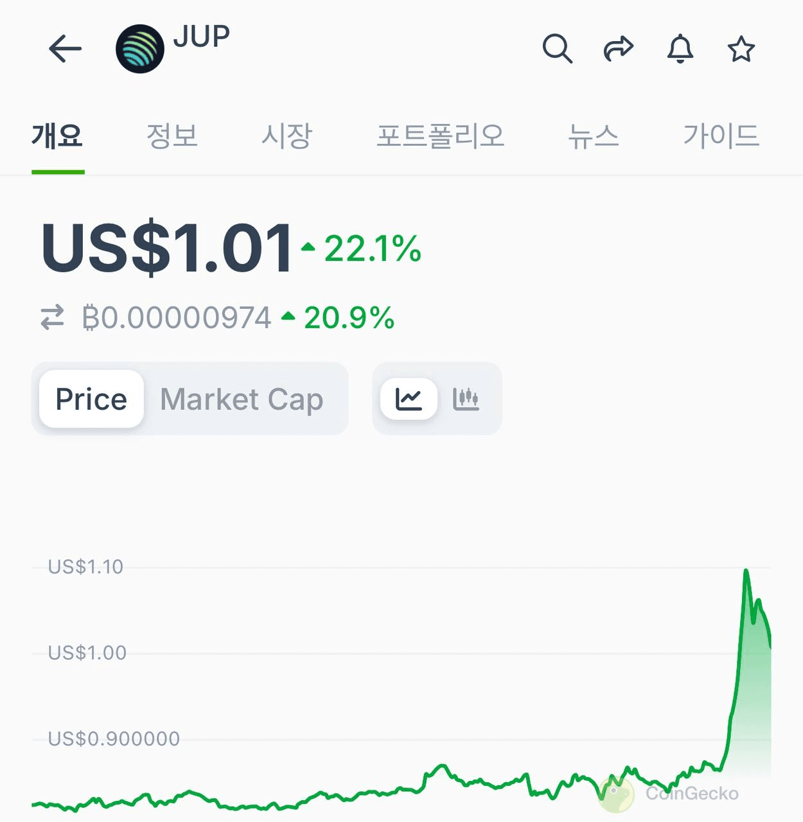Select the Market Cap chart mode

pos(242,399)
